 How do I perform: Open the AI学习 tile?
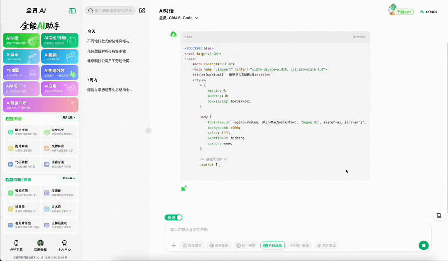tap(22, 88)
